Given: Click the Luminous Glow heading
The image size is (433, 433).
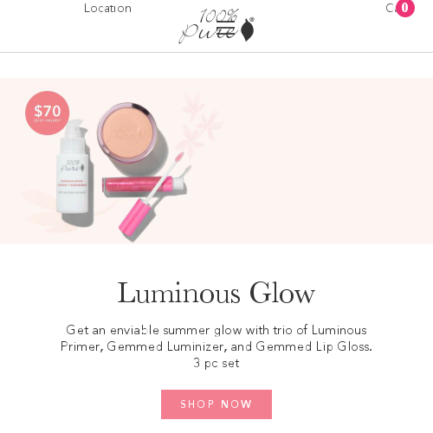Looking at the screenshot, I should [216, 293].
